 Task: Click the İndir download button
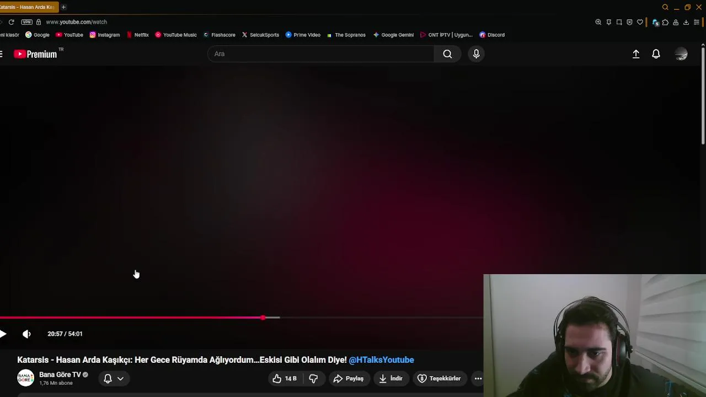tap(391, 378)
